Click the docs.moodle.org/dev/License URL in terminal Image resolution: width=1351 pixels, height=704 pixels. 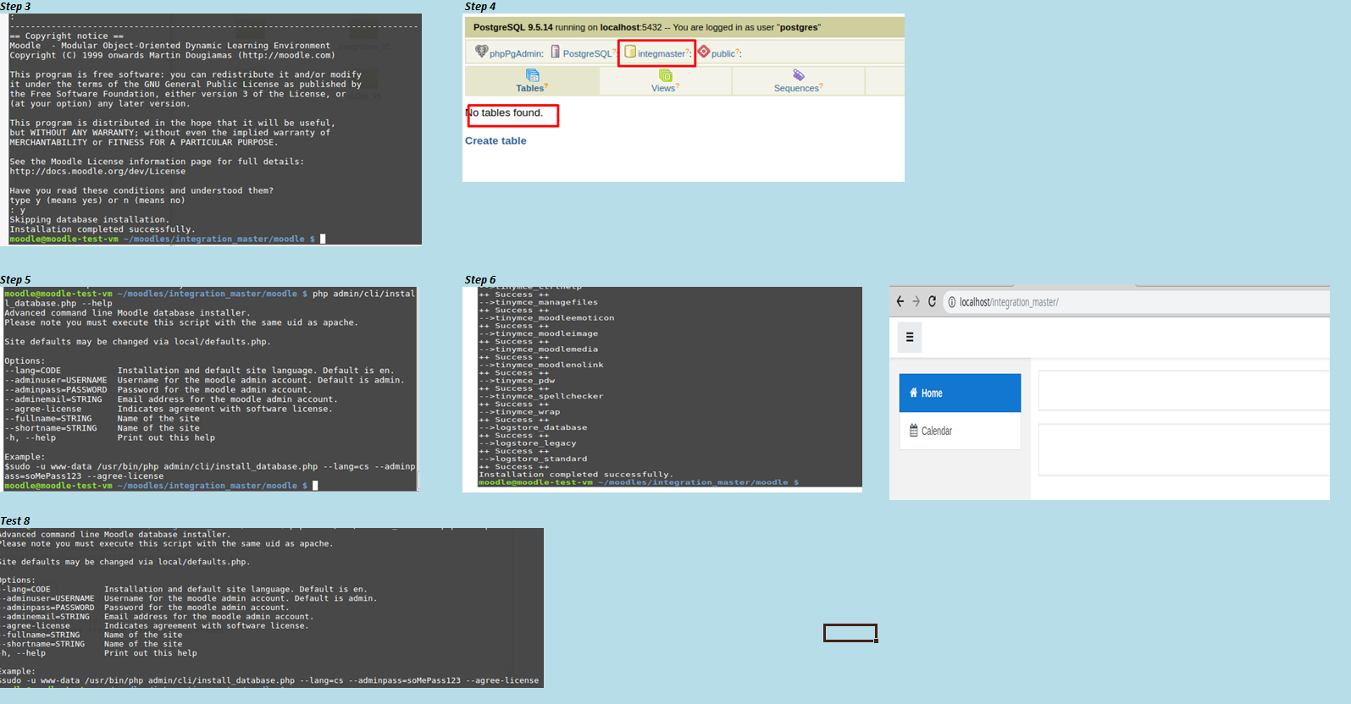click(97, 171)
